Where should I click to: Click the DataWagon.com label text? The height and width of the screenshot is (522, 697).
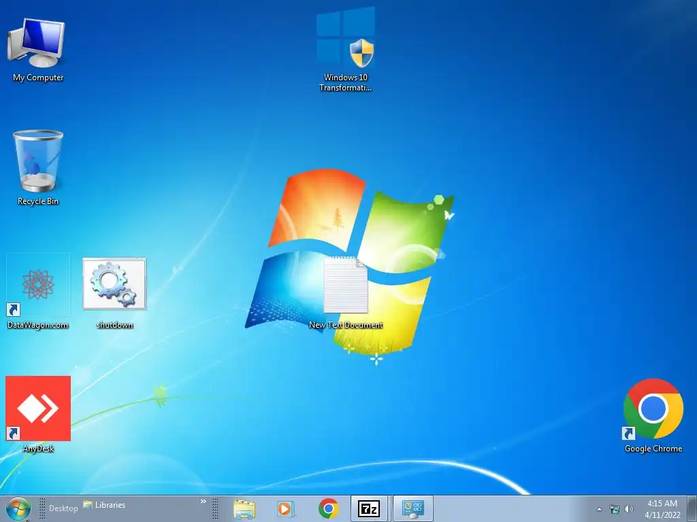click(x=38, y=325)
